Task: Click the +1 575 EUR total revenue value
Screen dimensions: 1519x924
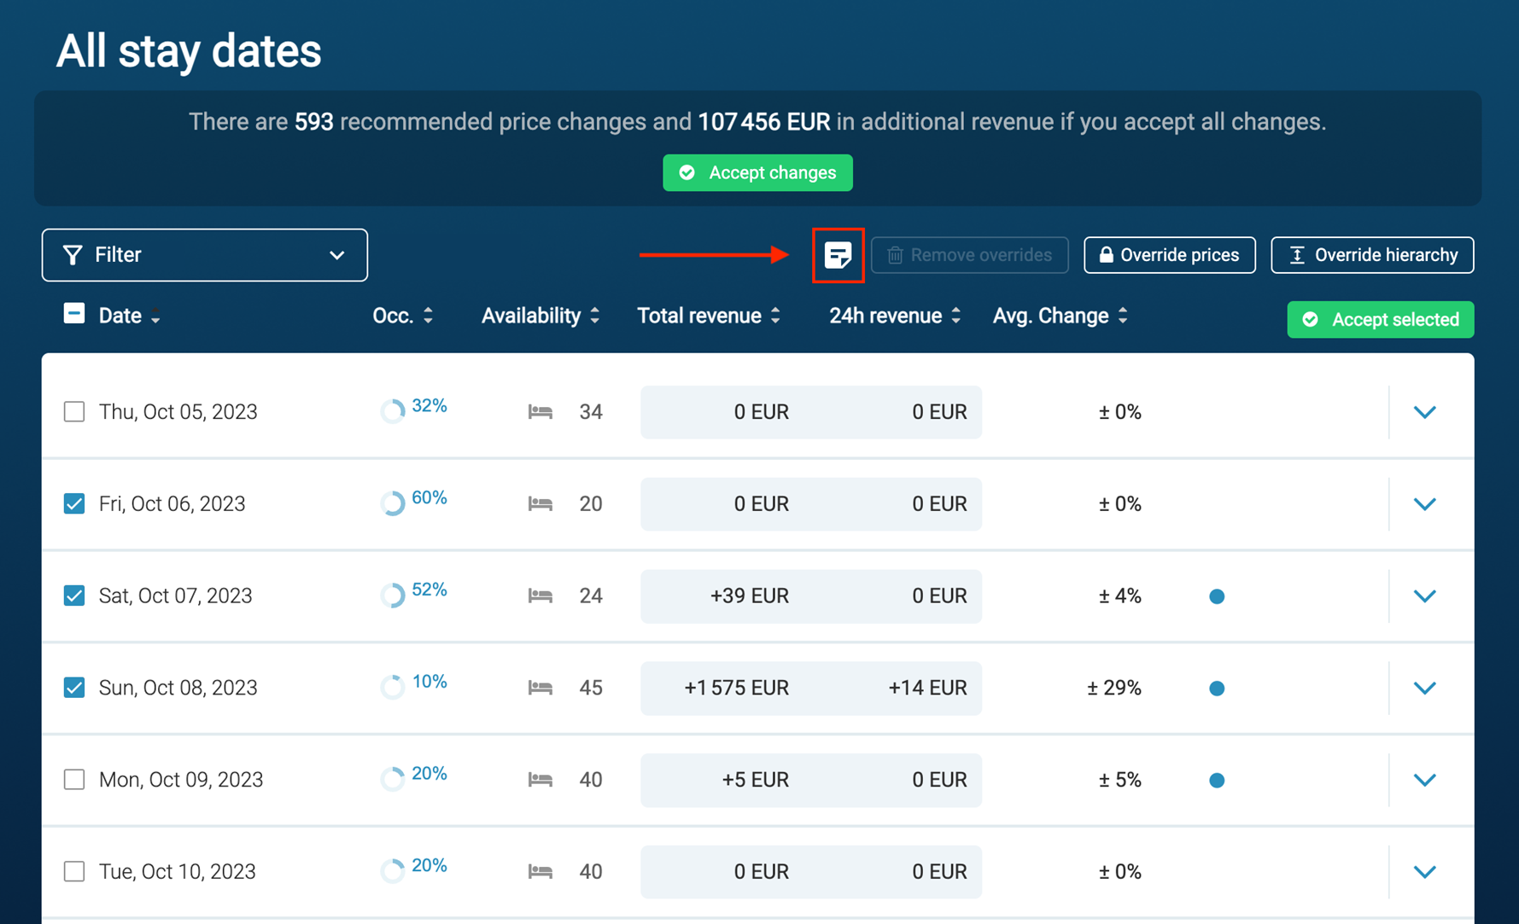Action: 736,688
